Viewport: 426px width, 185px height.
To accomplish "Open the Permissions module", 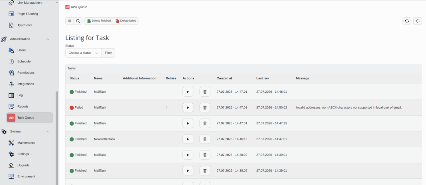I will click(x=29, y=73).
